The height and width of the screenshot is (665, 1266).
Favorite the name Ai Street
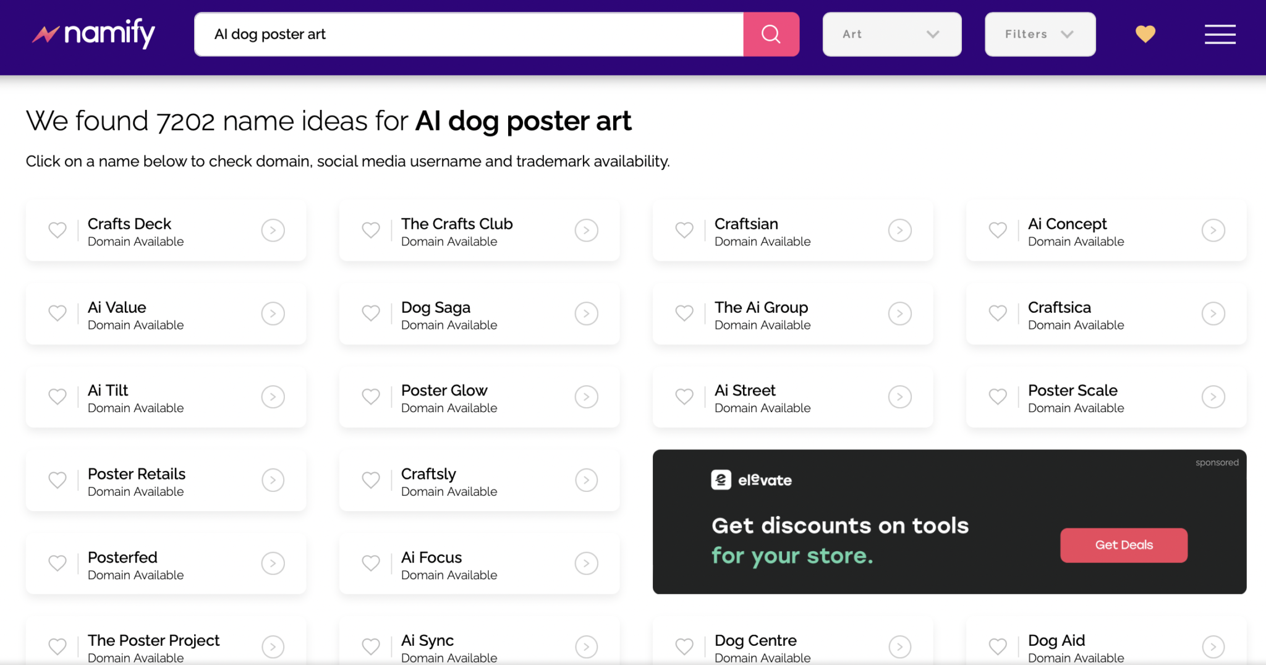[x=684, y=397]
